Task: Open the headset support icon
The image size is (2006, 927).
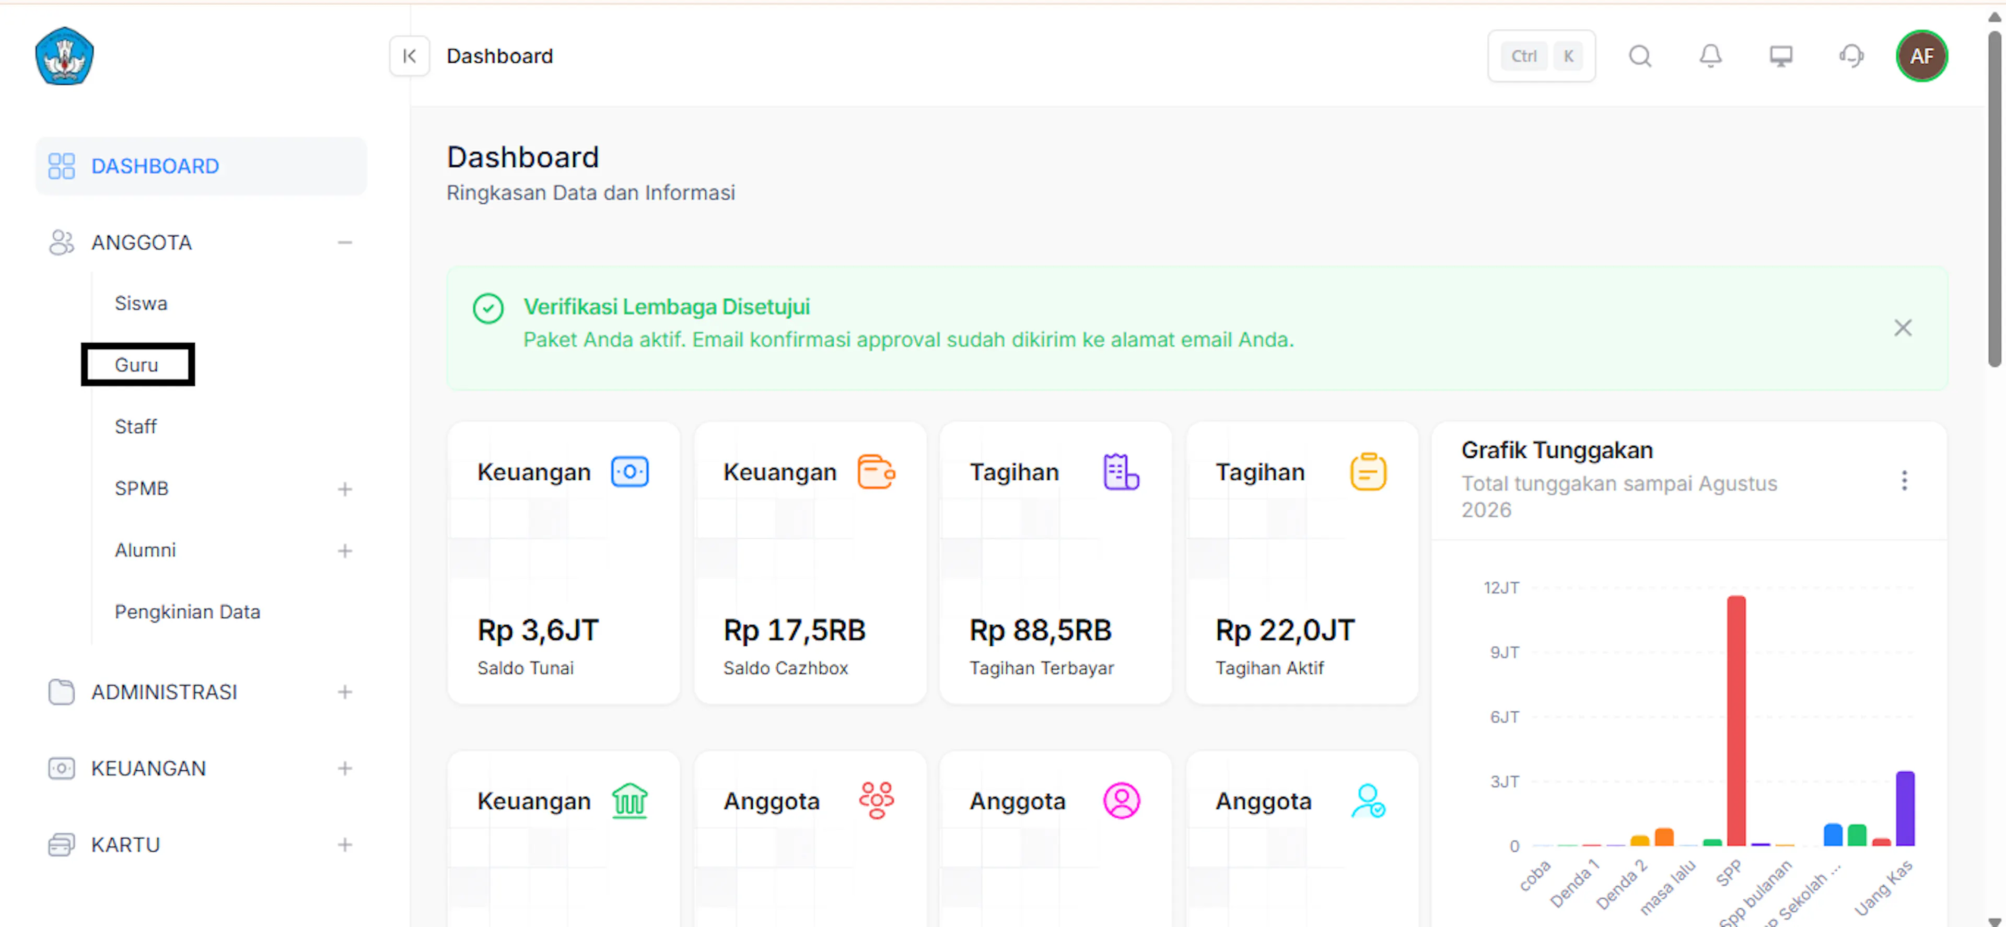Action: [1851, 56]
